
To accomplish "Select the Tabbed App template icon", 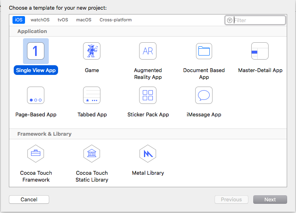I will point(92,95).
